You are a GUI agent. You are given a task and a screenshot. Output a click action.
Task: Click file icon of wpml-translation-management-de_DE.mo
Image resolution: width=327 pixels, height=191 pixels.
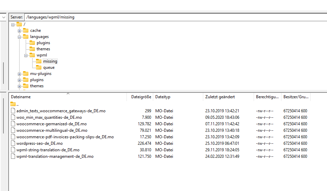13,156
